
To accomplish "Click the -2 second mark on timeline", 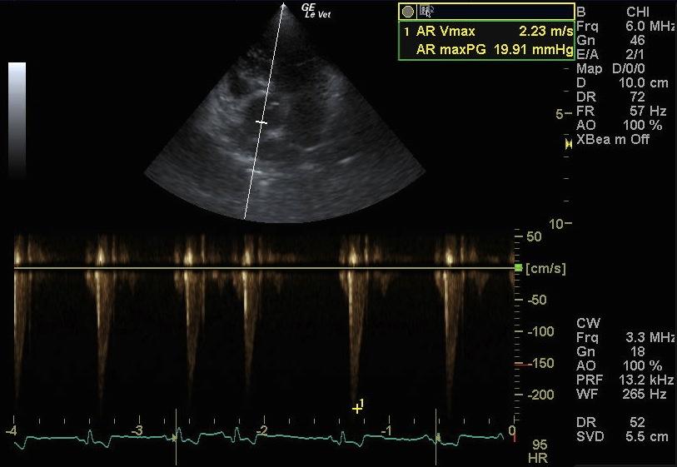I will click(263, 430).
